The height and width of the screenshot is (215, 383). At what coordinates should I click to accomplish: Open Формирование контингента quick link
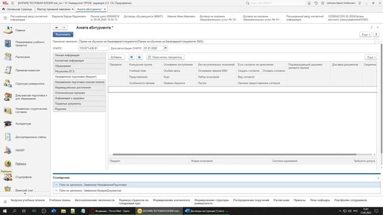(x=171, y=200)
